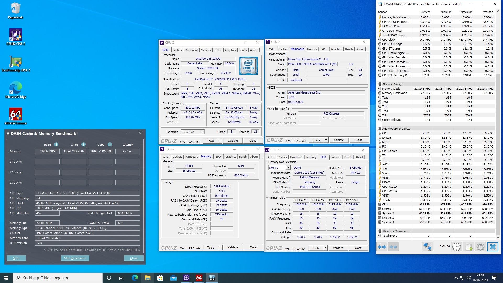Open Mail app from the taskbar
503x283 pixels.
pos(173,278)
